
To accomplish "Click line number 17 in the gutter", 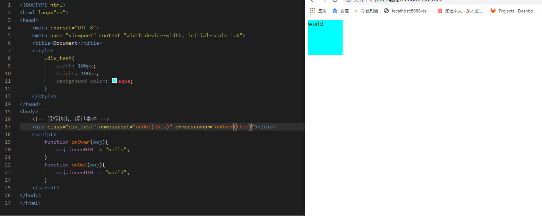I will pyautogui.click(x=8, y=127).
